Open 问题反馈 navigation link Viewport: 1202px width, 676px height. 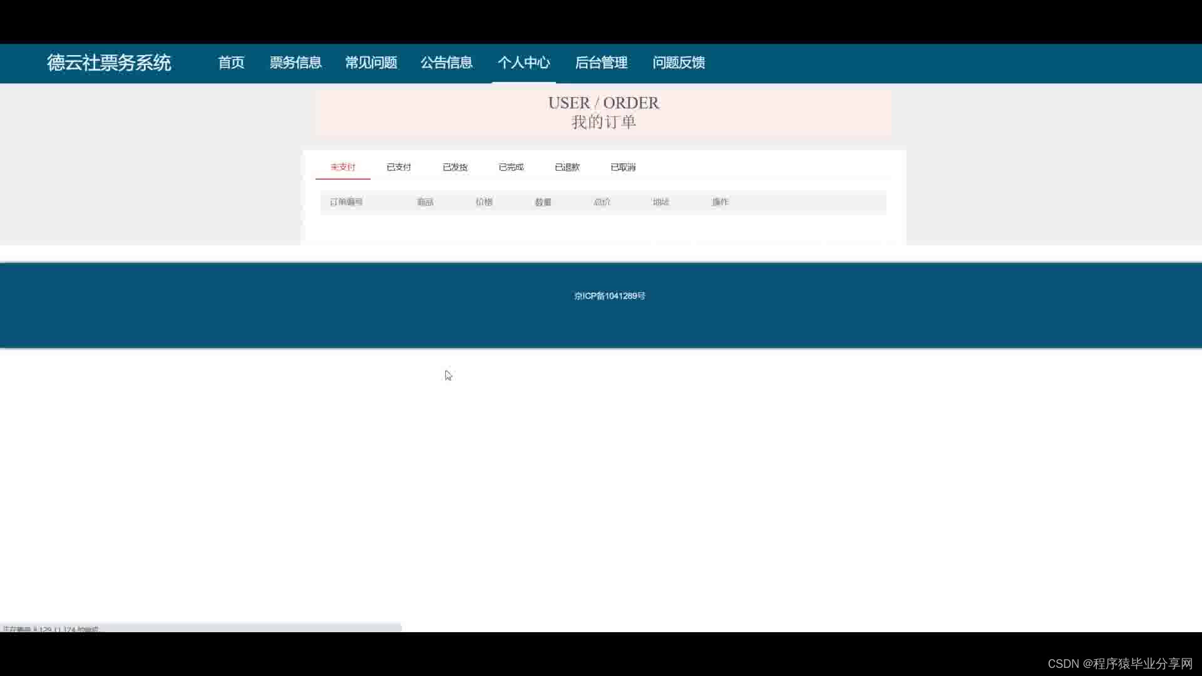pyautogui.click(x=679, y=63)
